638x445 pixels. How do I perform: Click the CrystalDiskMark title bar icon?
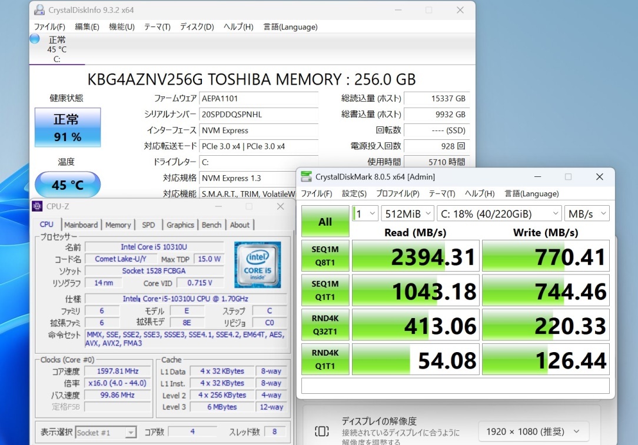pos(306,176)
